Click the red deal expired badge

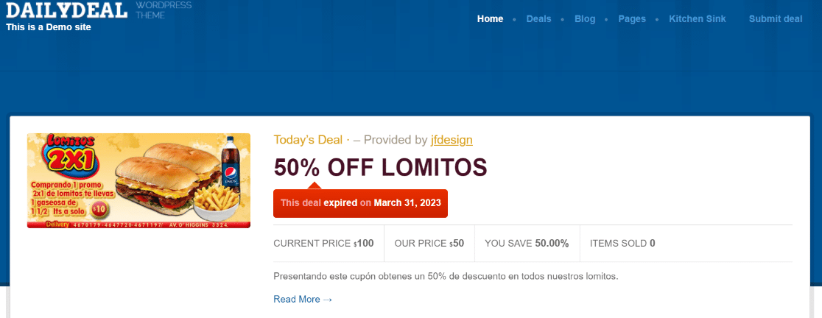click(x=360, y=203)
